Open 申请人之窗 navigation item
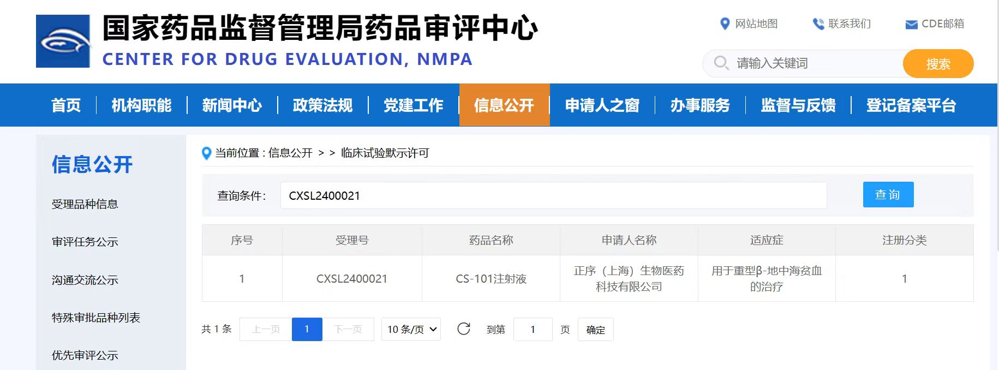The image size is (999, 370). pyautogui.click(x=602, y=105)
